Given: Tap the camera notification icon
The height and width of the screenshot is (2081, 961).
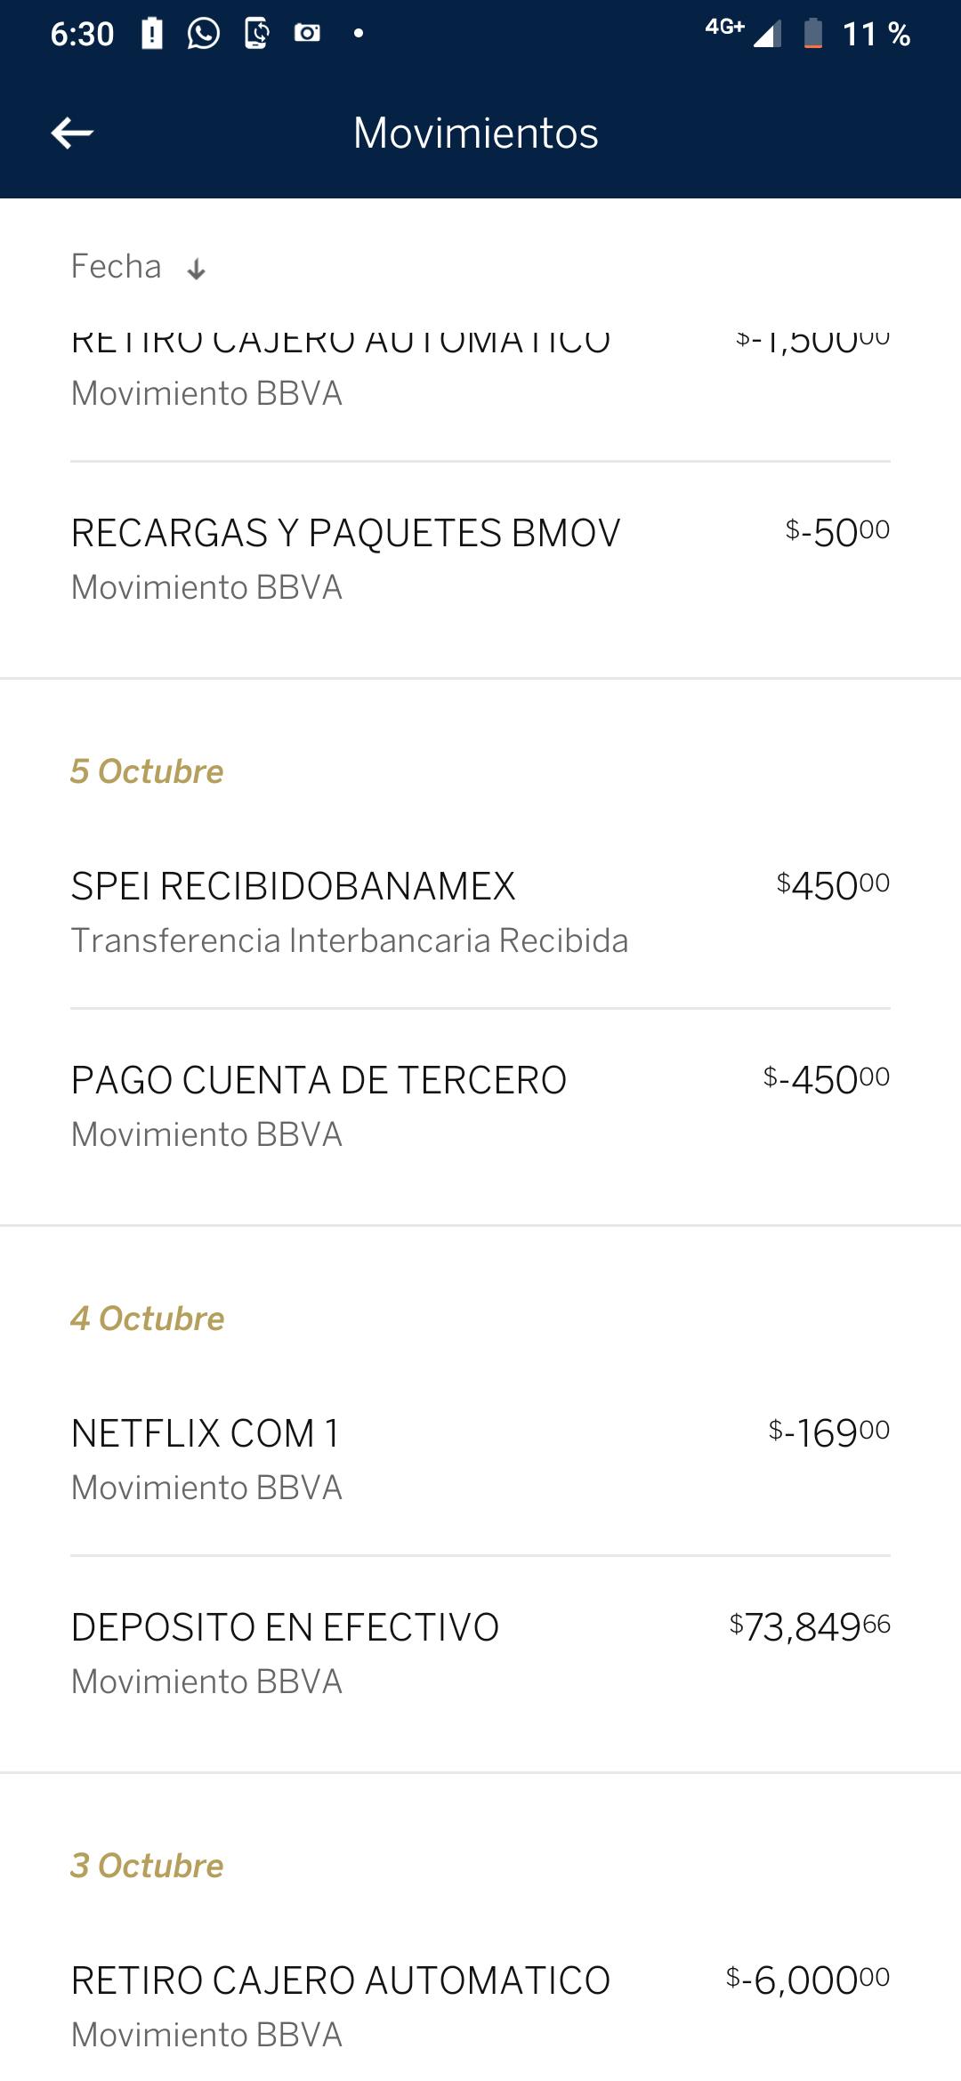Looking at the screenshot, I should pos(307,34).
